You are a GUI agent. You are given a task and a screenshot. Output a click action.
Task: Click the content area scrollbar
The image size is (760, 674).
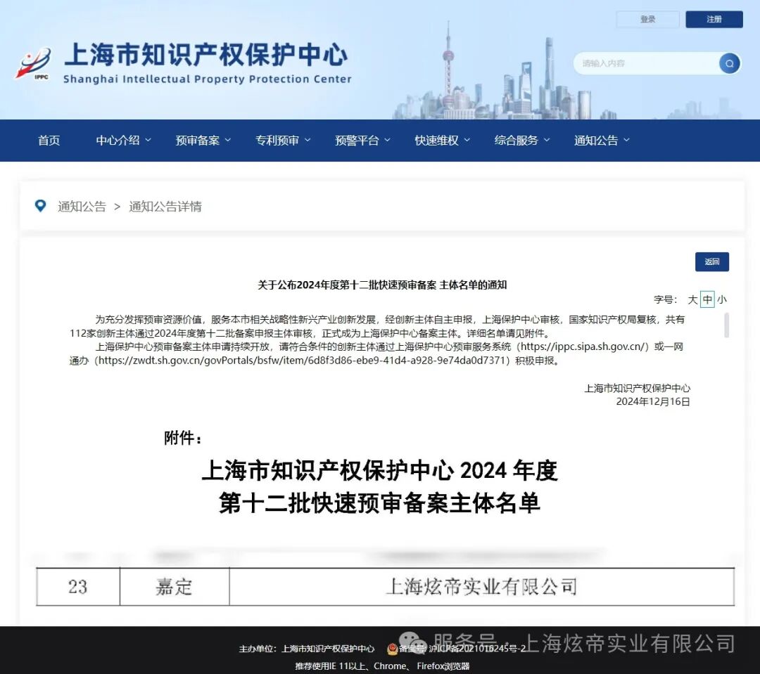[727, 325]
